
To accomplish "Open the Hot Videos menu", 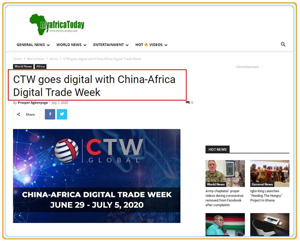I will (151, 45).
